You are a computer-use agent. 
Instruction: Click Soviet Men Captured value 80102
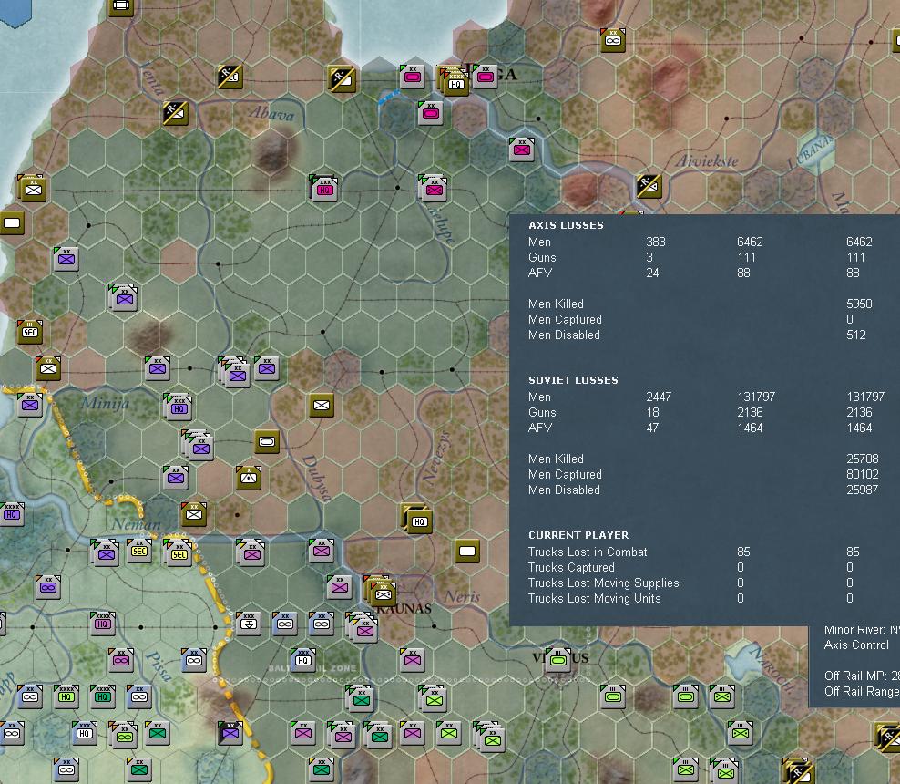click(x=862, y=474)
